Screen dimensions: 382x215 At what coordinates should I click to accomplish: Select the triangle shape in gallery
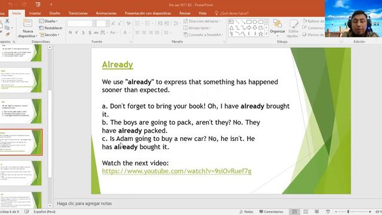231,28
